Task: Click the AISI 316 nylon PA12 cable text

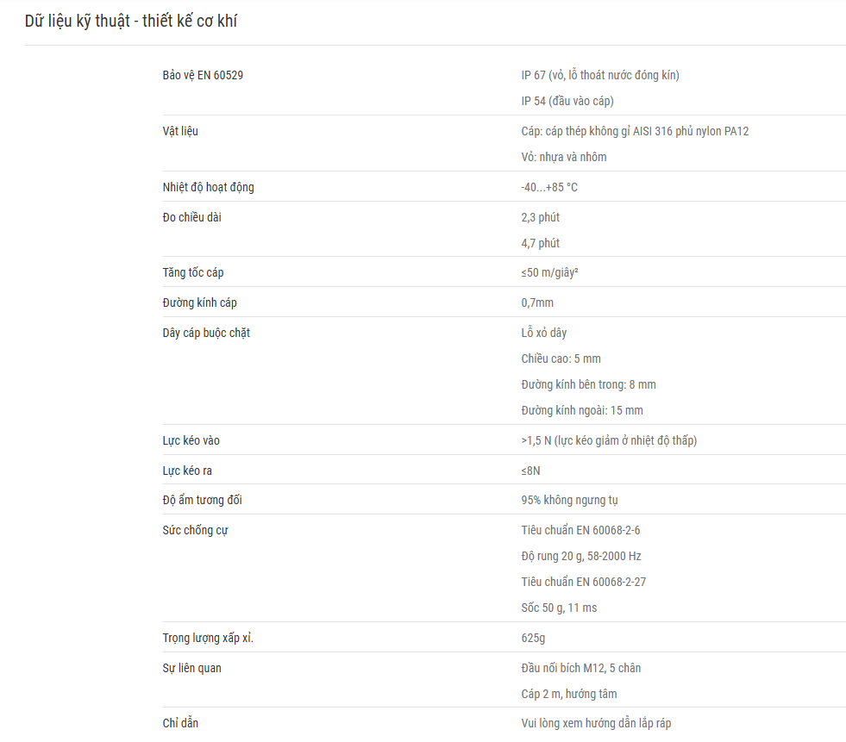Action: coord(635,132)
